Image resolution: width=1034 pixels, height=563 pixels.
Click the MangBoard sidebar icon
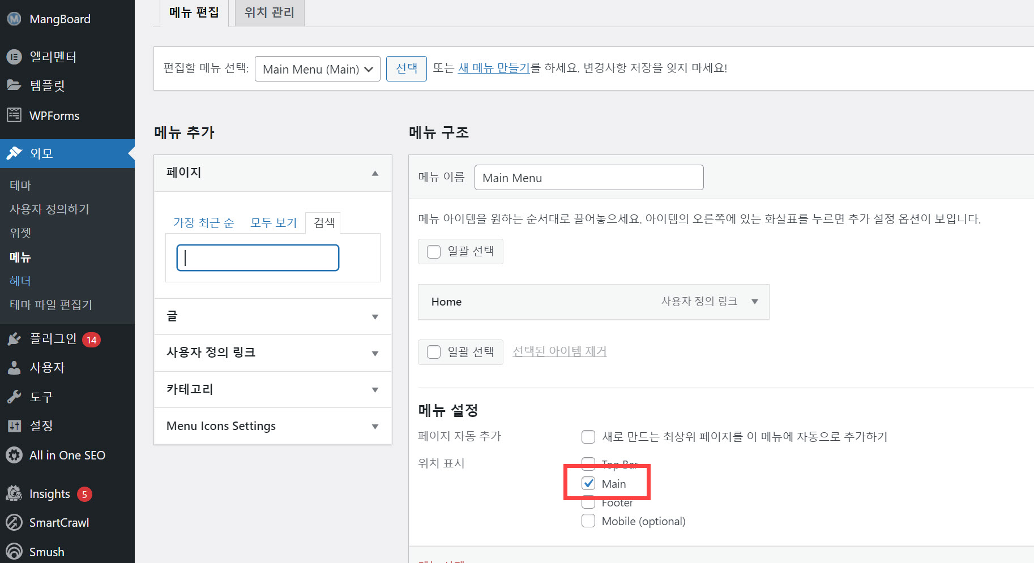click(x=14, y=19)
